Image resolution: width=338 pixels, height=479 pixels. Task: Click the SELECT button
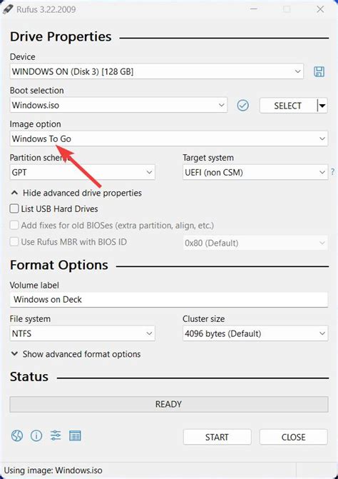click(288, 106)
